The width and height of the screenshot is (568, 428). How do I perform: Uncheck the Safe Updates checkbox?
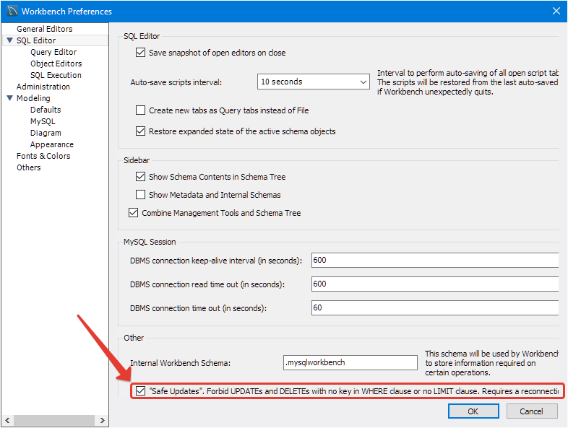140,390
